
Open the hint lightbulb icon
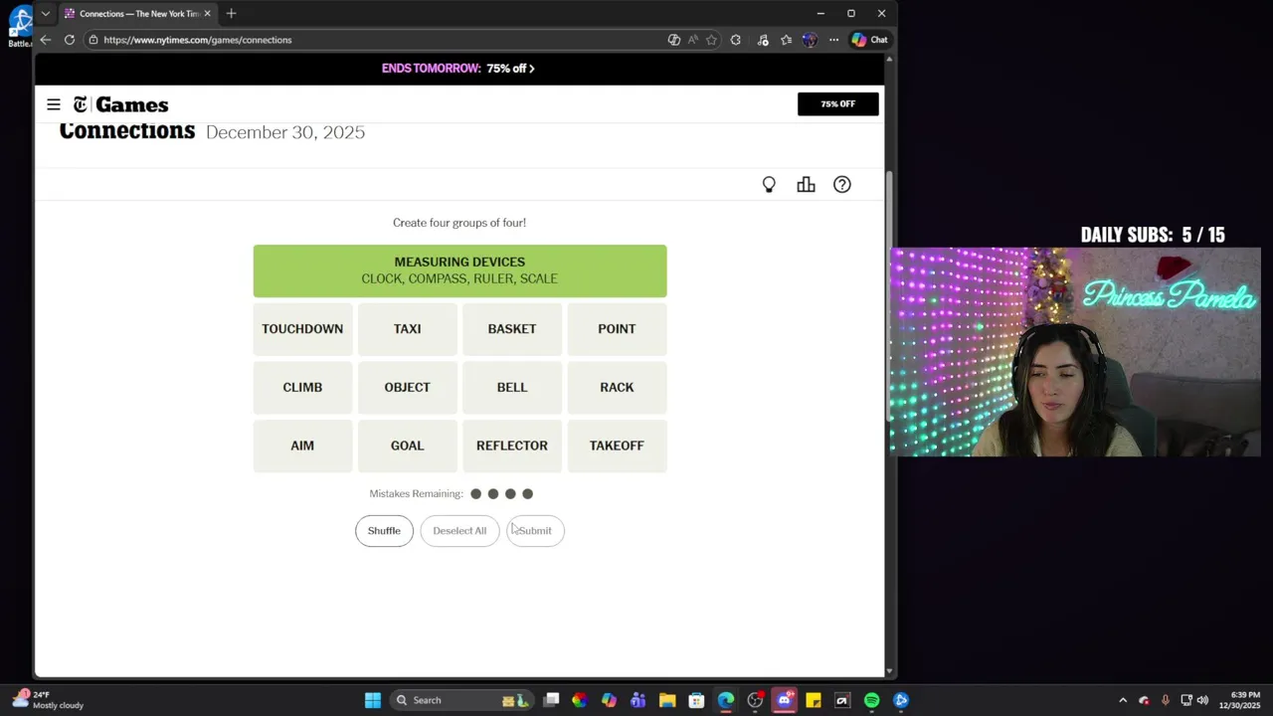click(769, 185)
